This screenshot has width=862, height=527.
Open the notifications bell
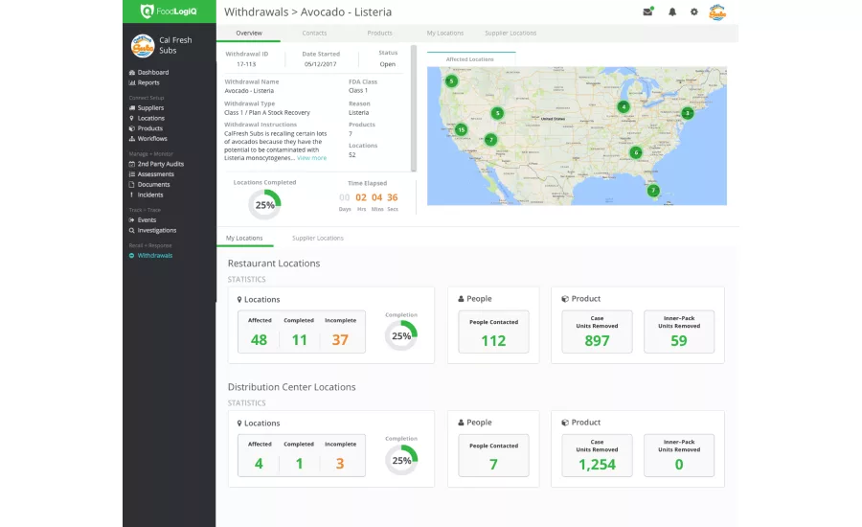pyautogui.click(x=671, y=11)
